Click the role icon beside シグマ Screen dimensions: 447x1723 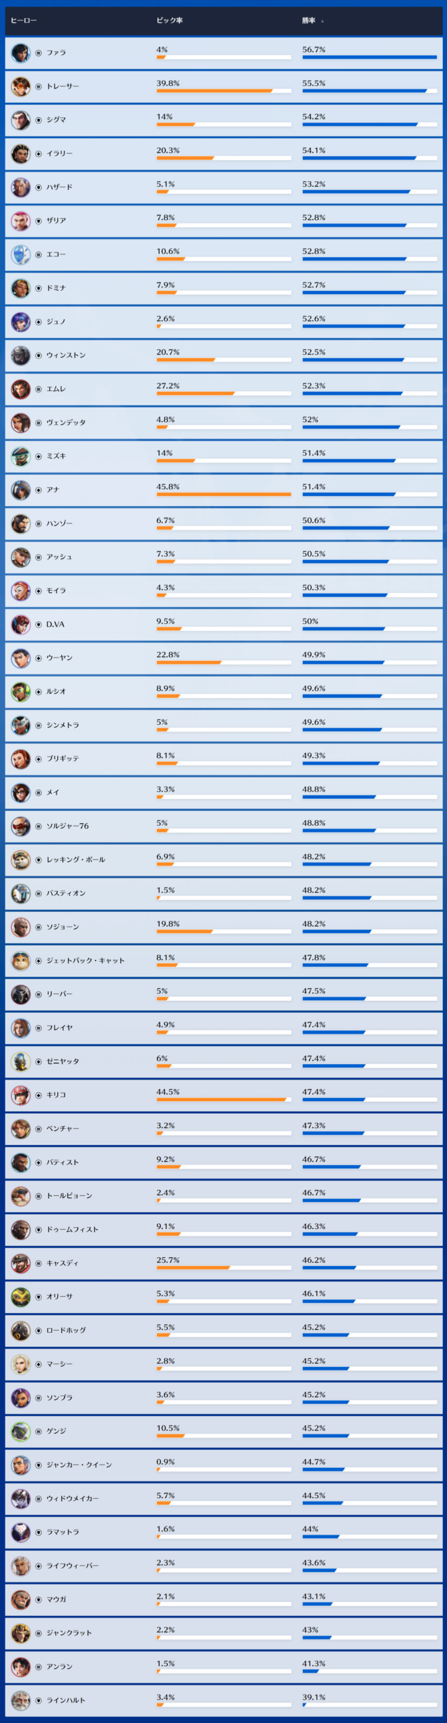tap(38, 120)
